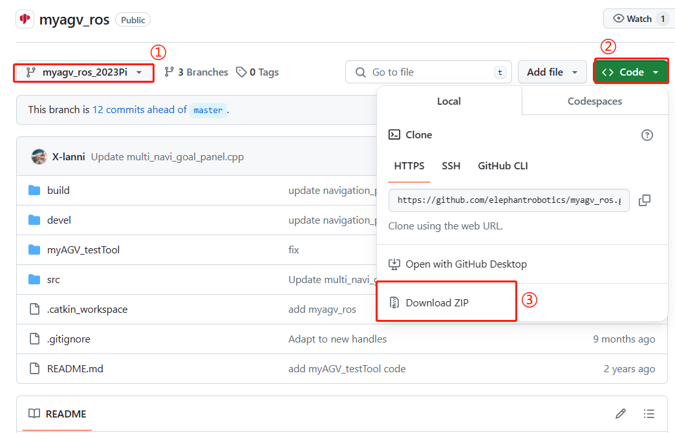This screenshot has width=675, height=433.
Task: Click build row's update navigation commit message
Action: coord(333,190)
